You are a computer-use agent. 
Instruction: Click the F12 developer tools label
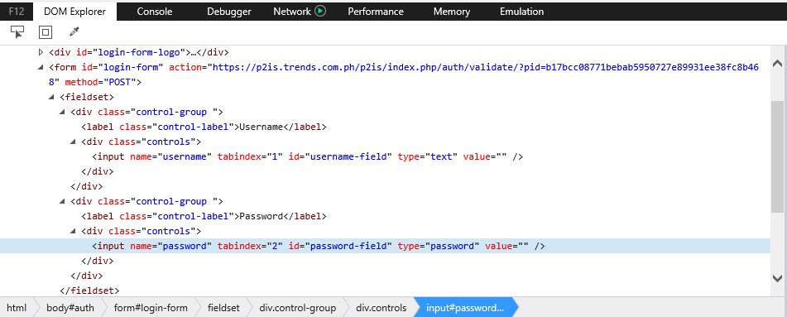(x=17, y=11)
